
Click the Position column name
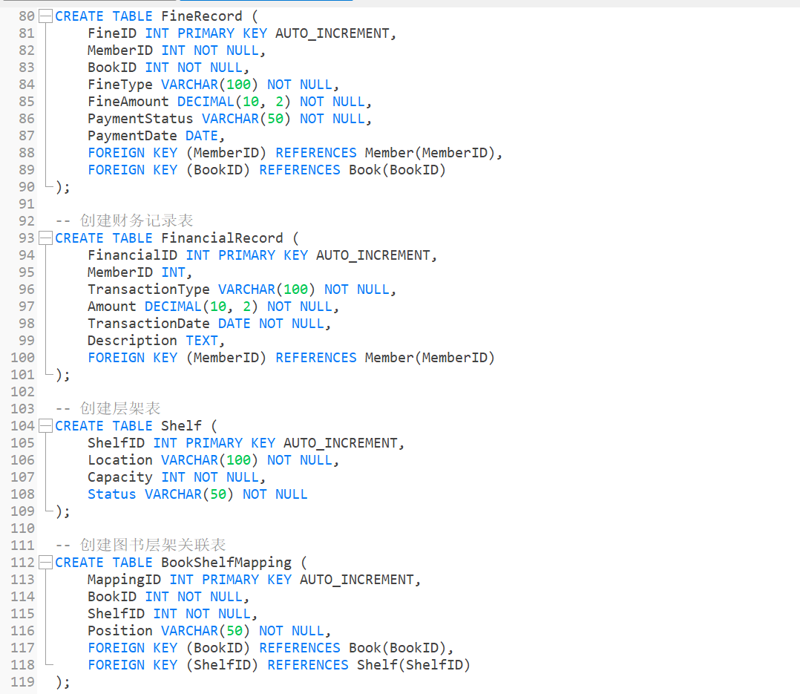[120, 631]
